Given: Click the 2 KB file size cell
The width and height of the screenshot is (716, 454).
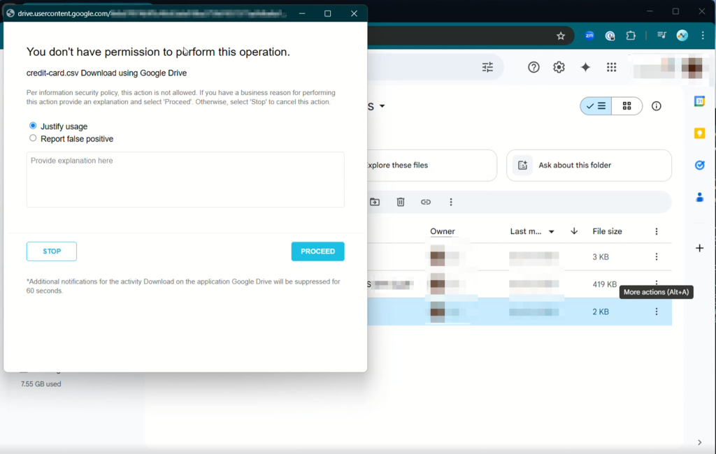Looking at the screenshot, I should tap(601, 312).
